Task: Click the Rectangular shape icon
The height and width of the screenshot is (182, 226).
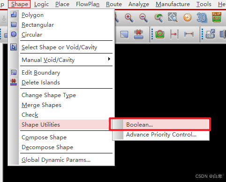Action: (x=14, y=24)
